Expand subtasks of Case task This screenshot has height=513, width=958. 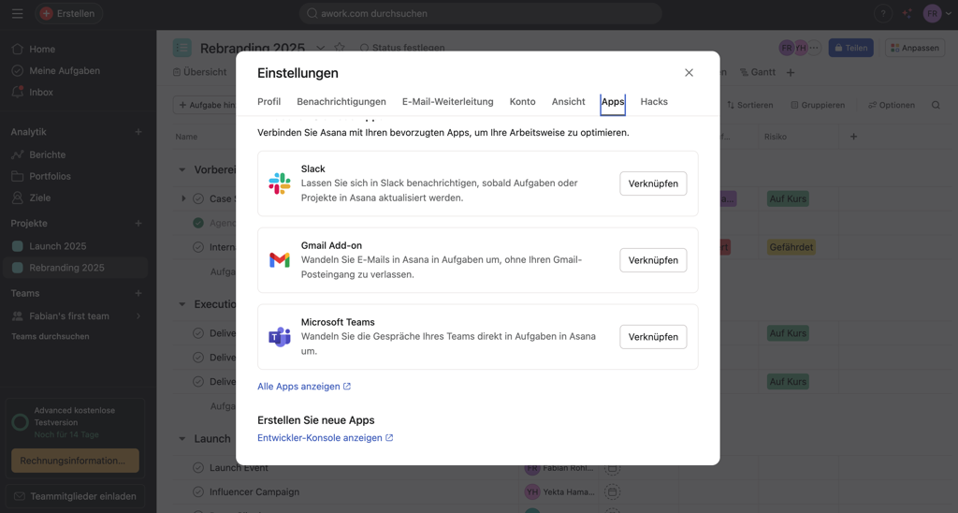pos(183,198)
